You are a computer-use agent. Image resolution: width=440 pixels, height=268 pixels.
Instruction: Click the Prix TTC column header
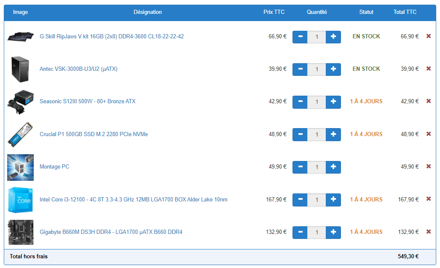point(274,12)
